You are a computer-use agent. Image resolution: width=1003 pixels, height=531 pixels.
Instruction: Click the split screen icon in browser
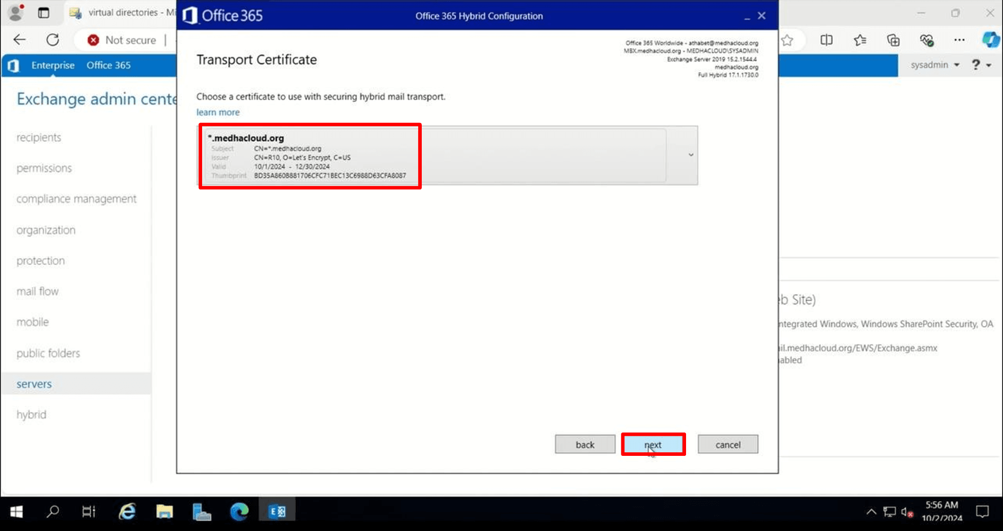826,40
